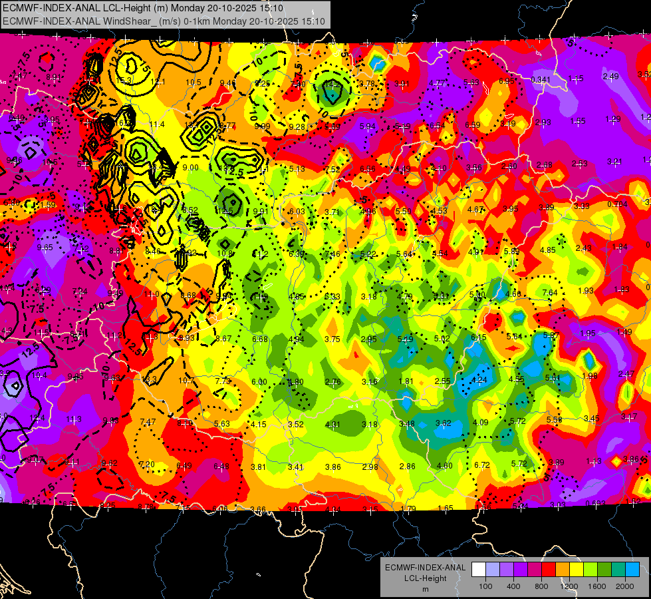This screenshot has width=651, height=599.
Task: Click the white legend swatch for 100 m
Action: tap(479, 570)
